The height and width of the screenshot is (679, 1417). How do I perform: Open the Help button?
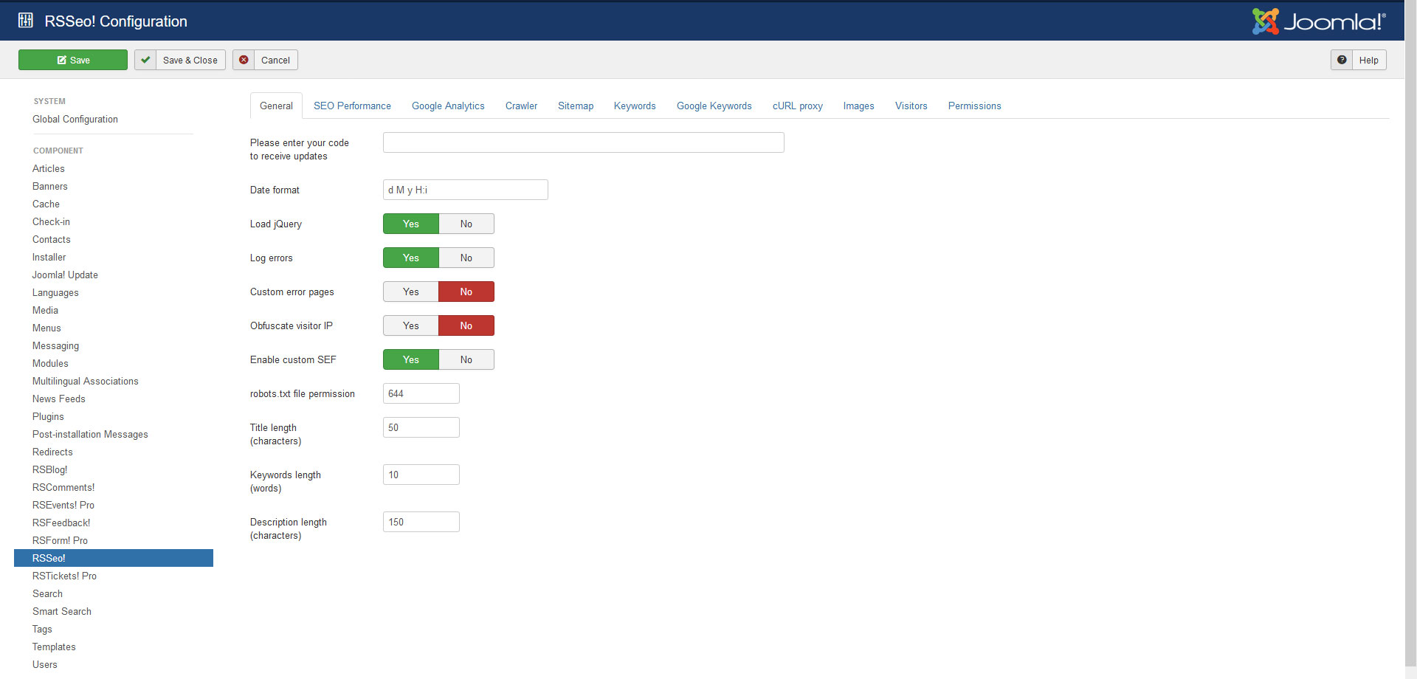point(1359,60)
